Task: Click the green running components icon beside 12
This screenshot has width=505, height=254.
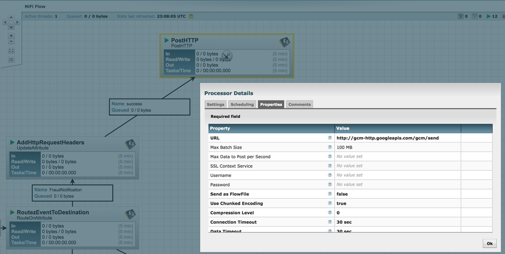Action: (x=489, y=16)
